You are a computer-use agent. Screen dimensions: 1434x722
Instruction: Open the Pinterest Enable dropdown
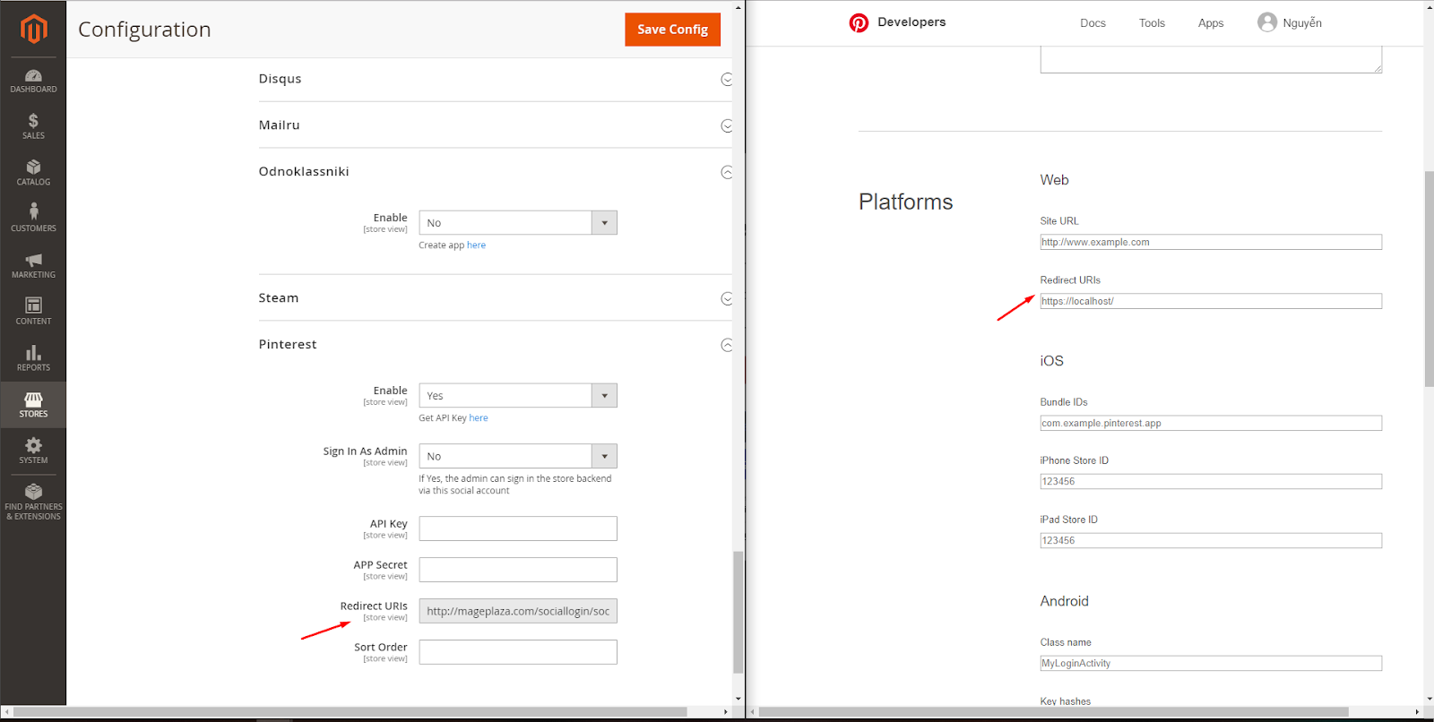tap(517, 396)
